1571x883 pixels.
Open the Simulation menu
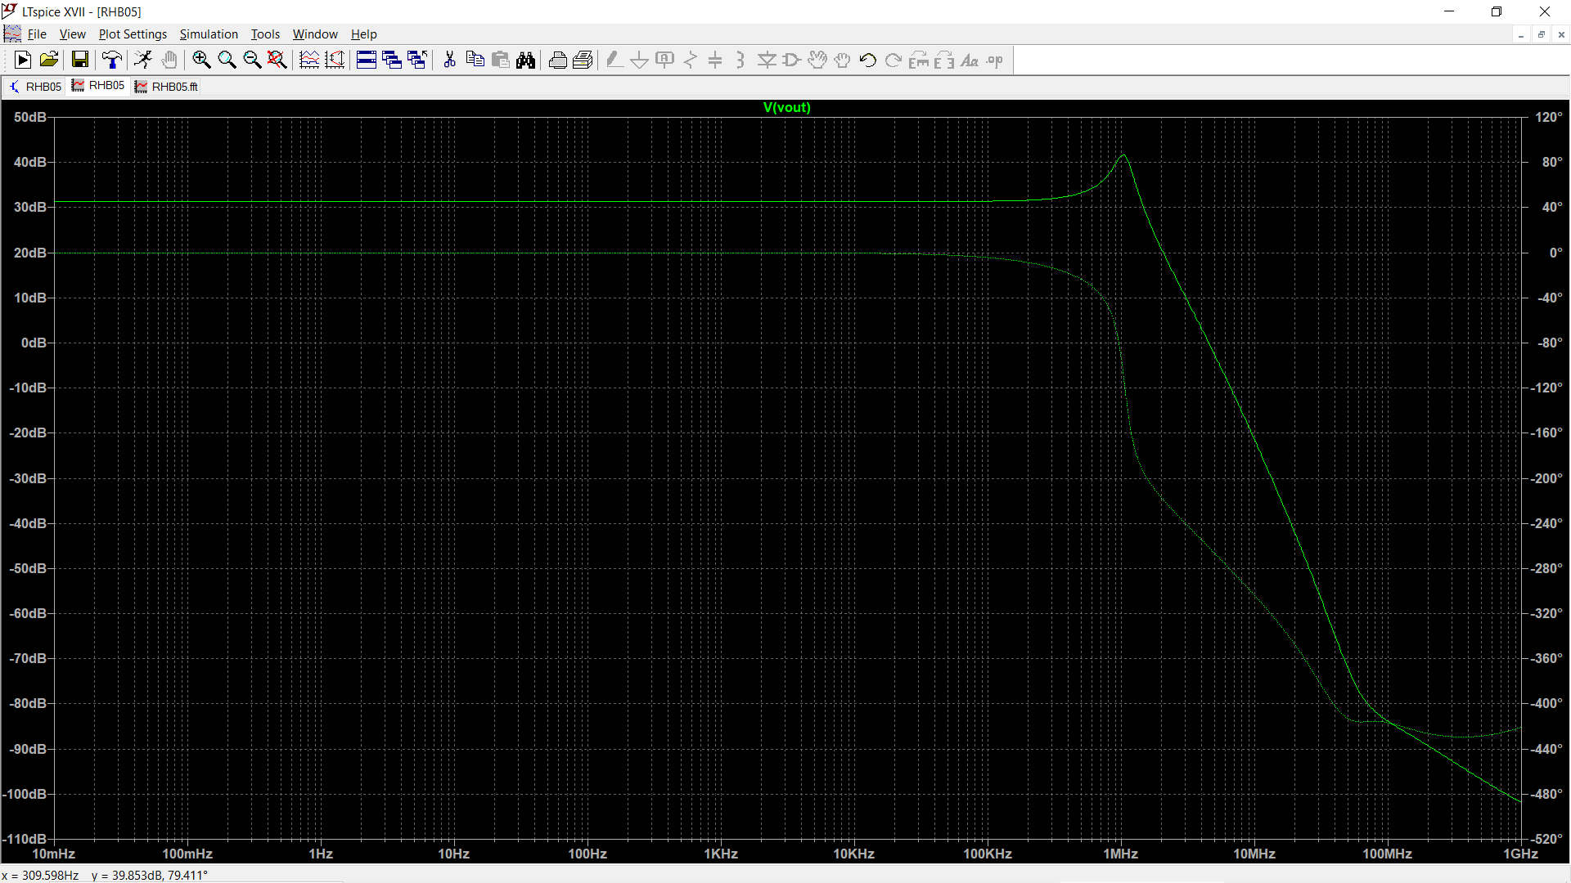pyautogui.click(x=209, y=34)
